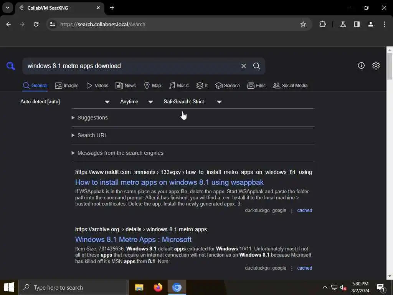Toggle the browser side panel
The width and height of the screenshot is (393, 295).
tap(357, 24)
